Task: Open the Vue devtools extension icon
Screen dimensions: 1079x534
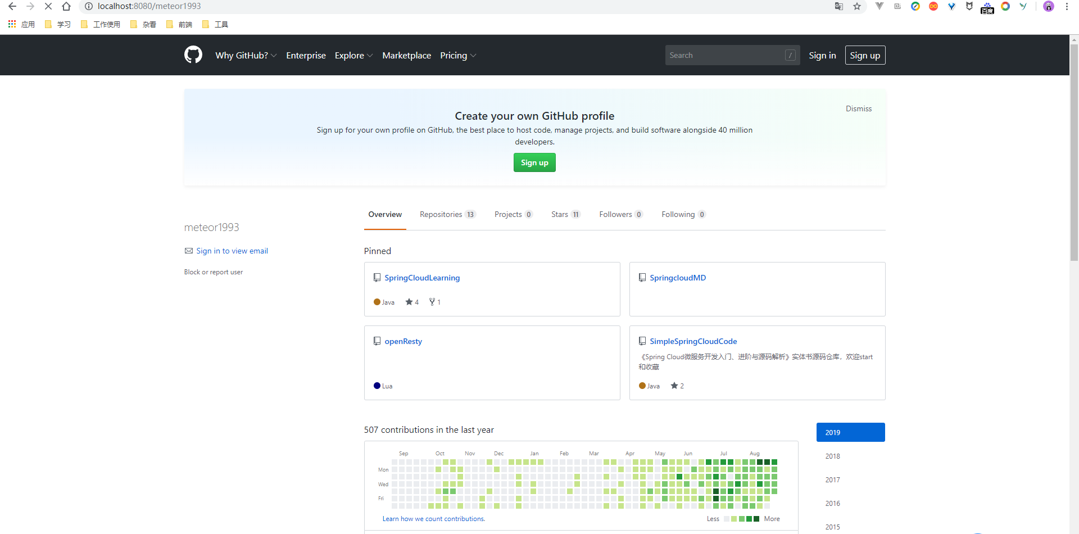Action: pyautogui.click(x=879, y=6)
